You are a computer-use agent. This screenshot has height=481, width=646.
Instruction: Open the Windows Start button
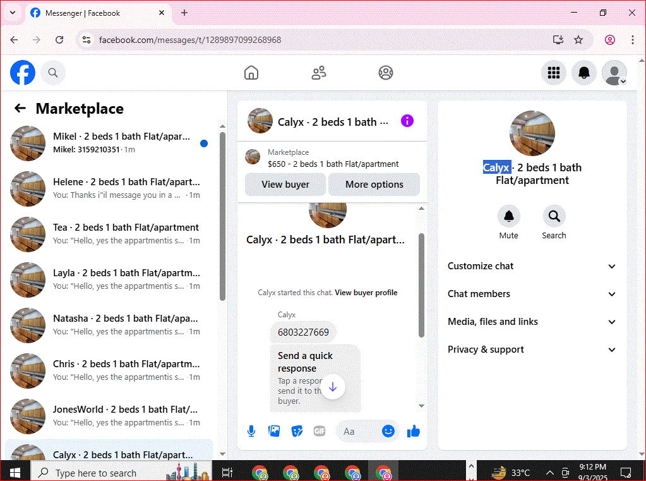[x=15, y=472]
